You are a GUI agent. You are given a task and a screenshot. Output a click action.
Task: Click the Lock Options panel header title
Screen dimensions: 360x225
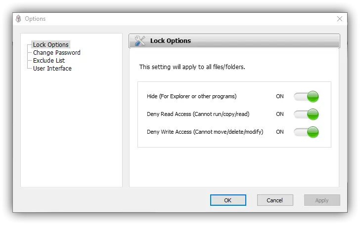pos(170,41)
